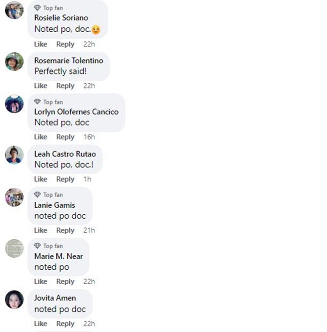
Task: View Lorlyn Olofernes Cancico's profile photo
Action: (x=14, y=104)
